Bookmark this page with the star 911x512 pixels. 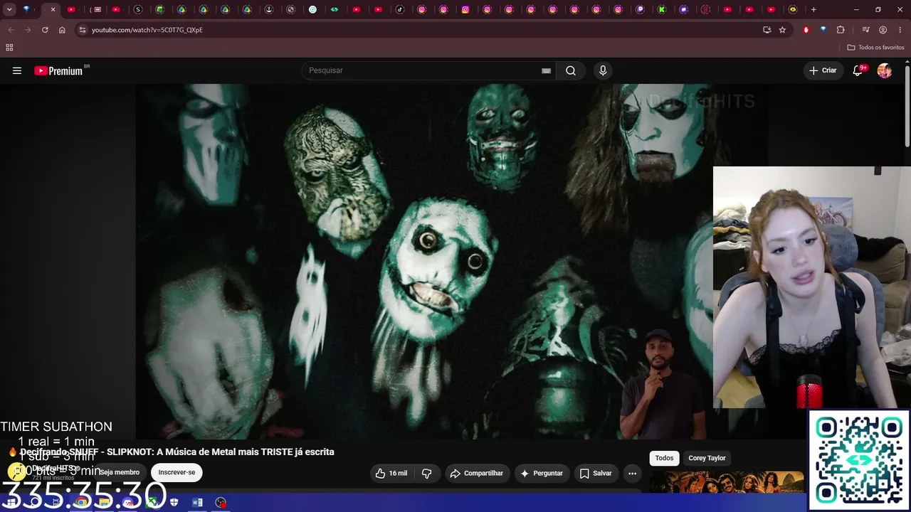coord(782,30)
